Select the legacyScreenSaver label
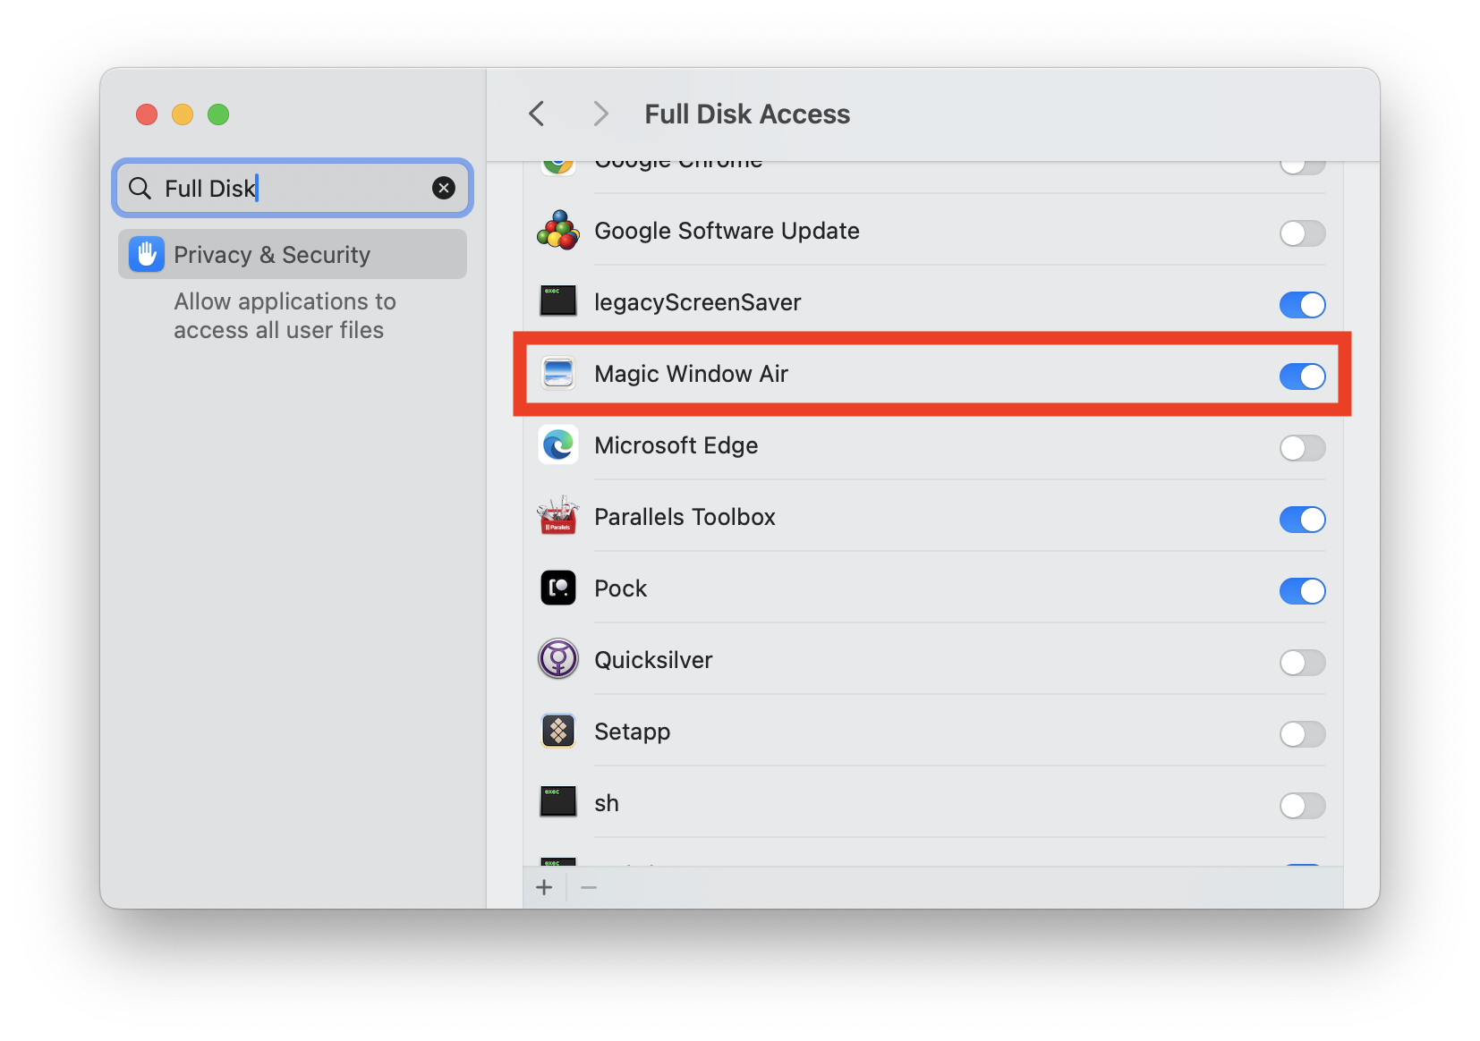The width and height of the screenshot is (1480, 1041). pos(697,302)
